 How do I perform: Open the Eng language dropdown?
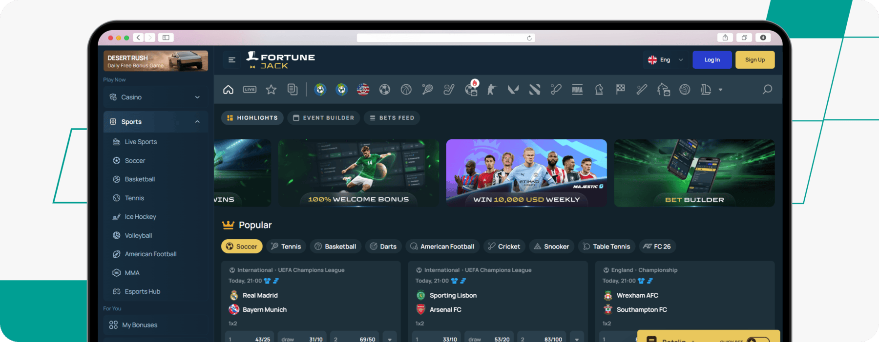coord(666,60)
